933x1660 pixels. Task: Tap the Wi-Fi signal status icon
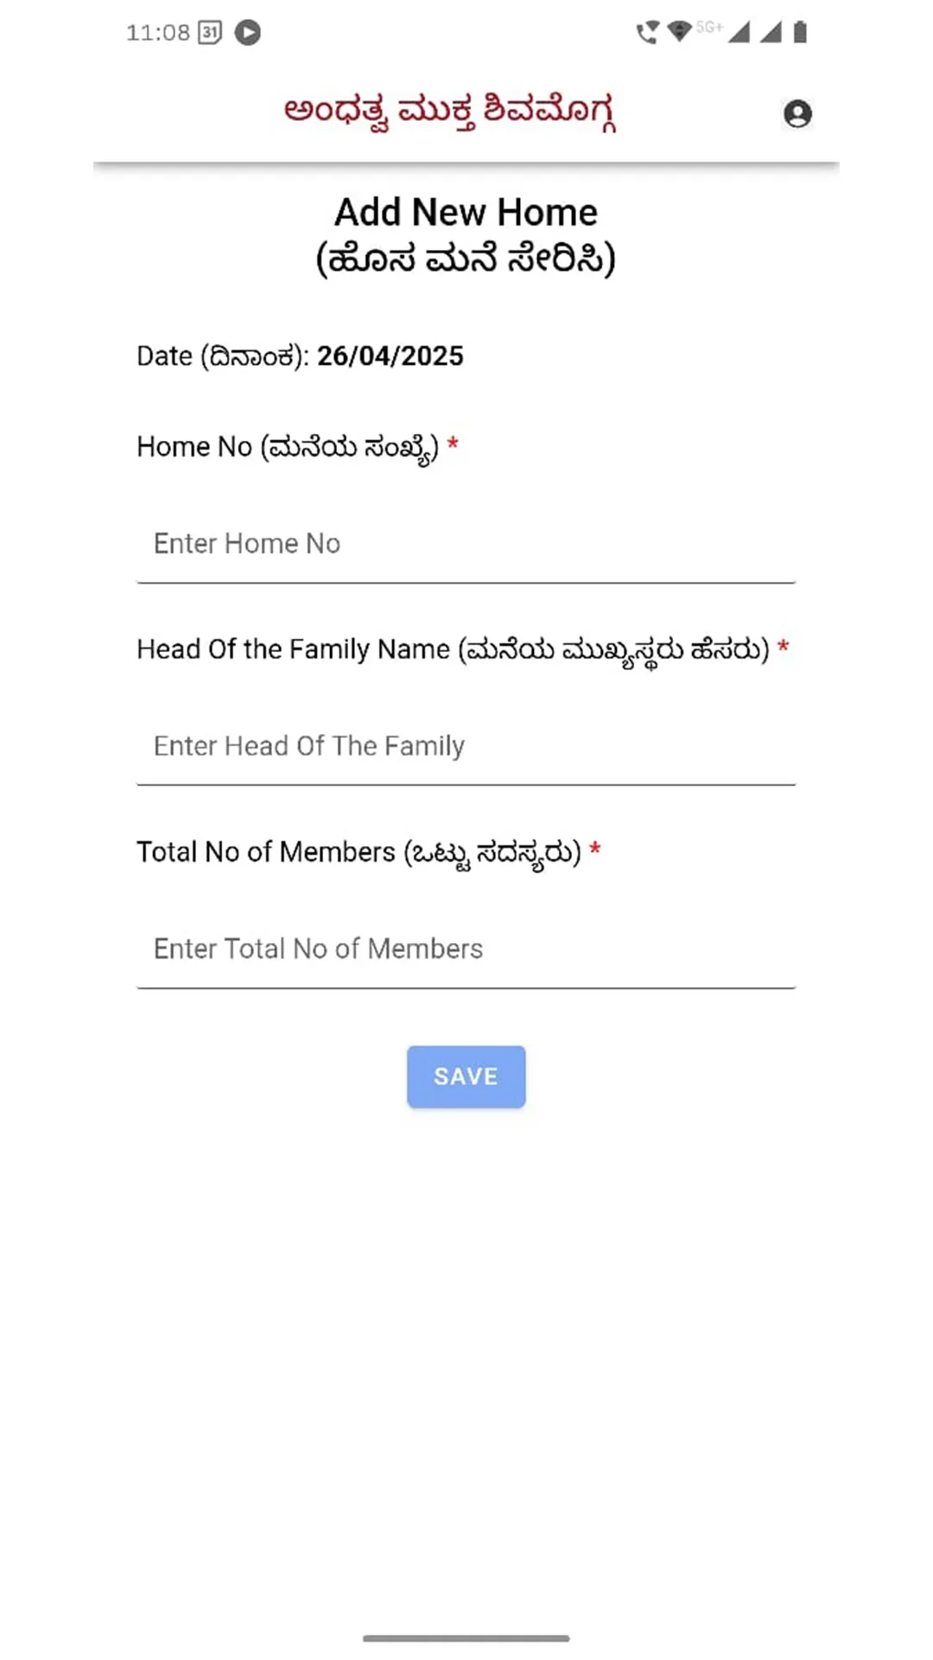(x=680, y=32)
